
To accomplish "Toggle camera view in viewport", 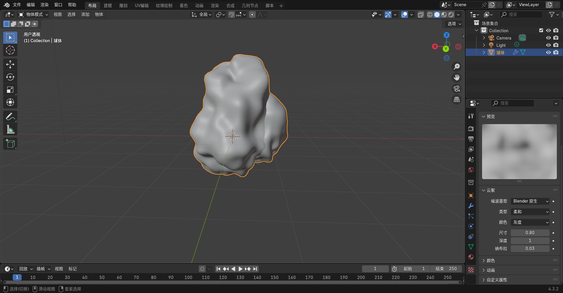I will click(457, 89).
